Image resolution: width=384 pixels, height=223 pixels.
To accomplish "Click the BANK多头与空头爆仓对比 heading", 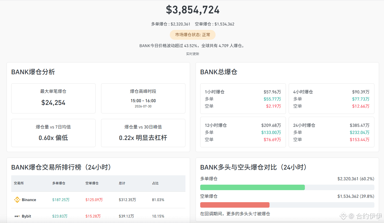I will click(254, 167).
